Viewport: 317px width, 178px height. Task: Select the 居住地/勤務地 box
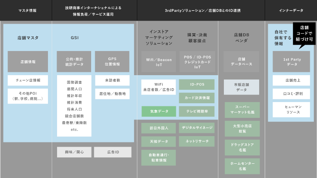coord(113,94)
